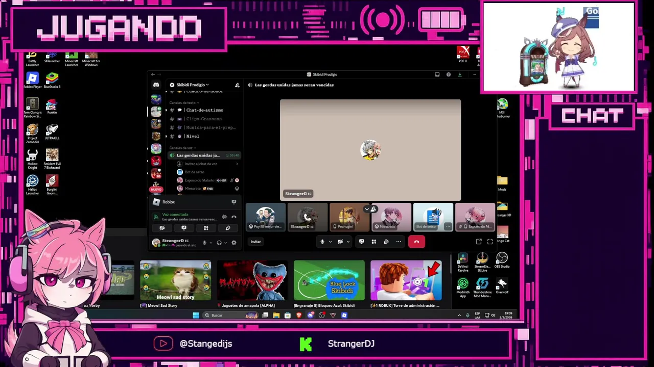Collapse Canales de voz category
Screen dimensions: 654x367
(182, 148)
